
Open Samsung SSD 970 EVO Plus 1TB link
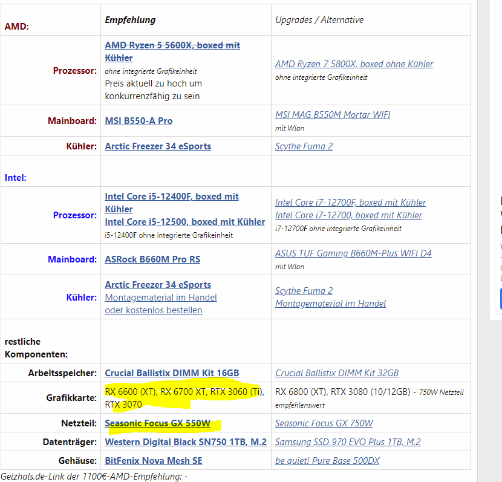pos(348,442)
